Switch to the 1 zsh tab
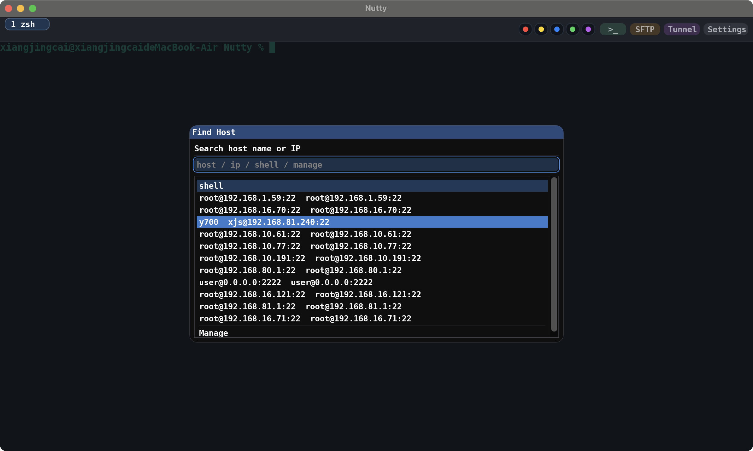This screenshot has width=753, height=451. (27, 24)
